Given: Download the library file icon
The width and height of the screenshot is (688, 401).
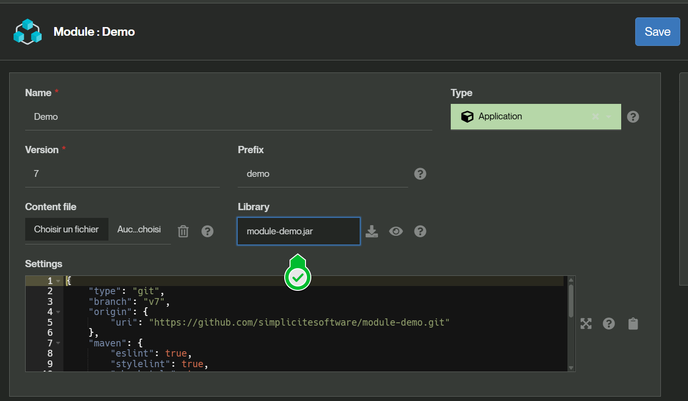Looking at the screenshot, I should (371, 231).
